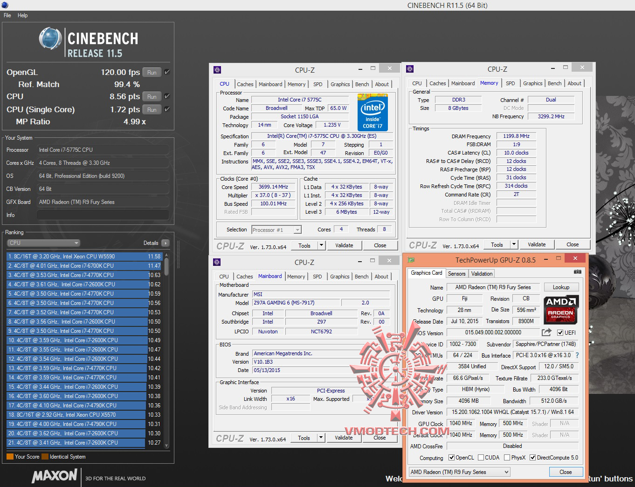
Task: Click the window icon of the CPU-Z Memory window
Action: pos(410,69)
